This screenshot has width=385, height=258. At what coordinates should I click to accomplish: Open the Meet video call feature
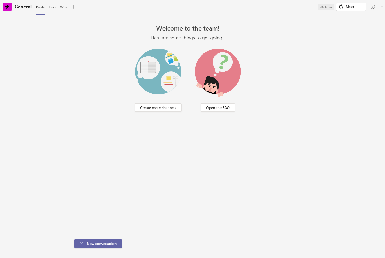click(347, 7)
